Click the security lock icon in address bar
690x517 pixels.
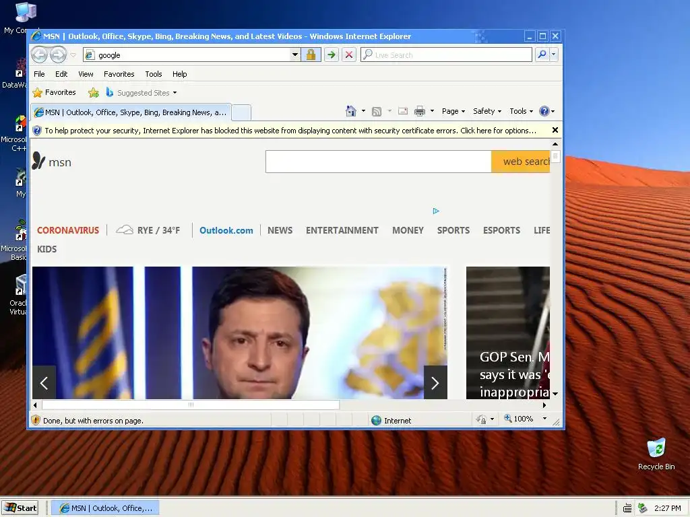311,55
